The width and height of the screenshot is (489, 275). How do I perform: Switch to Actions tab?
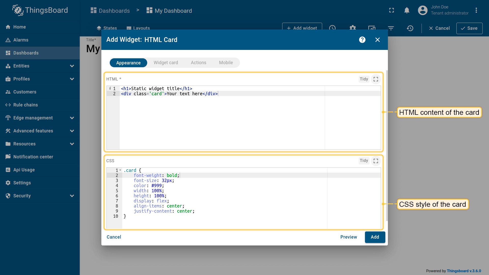[198, 63]
